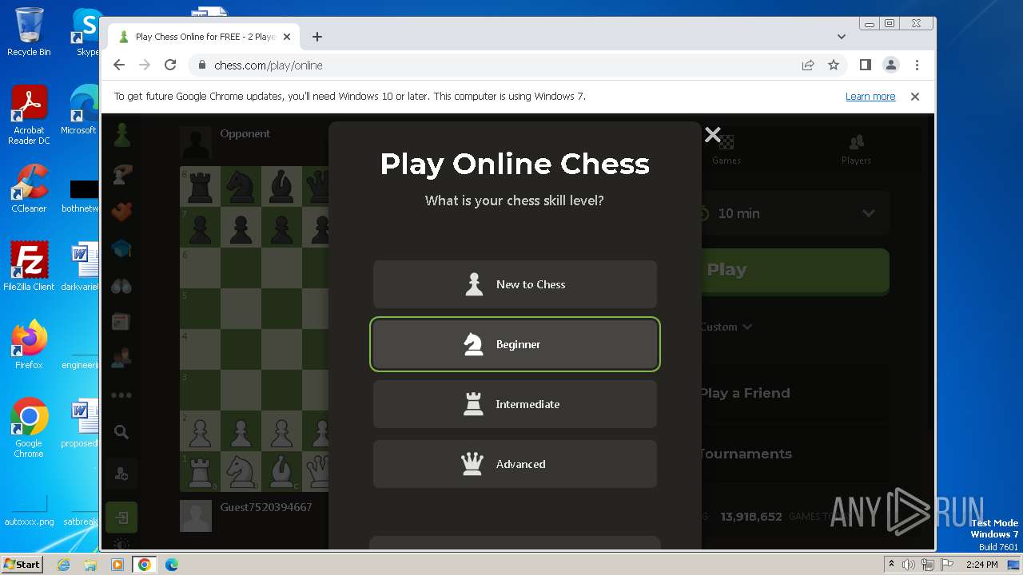Open the Recycle Bin desktop icon
Image resolution: width=1023 pixels, height=575 pixels.
[29, 32]
